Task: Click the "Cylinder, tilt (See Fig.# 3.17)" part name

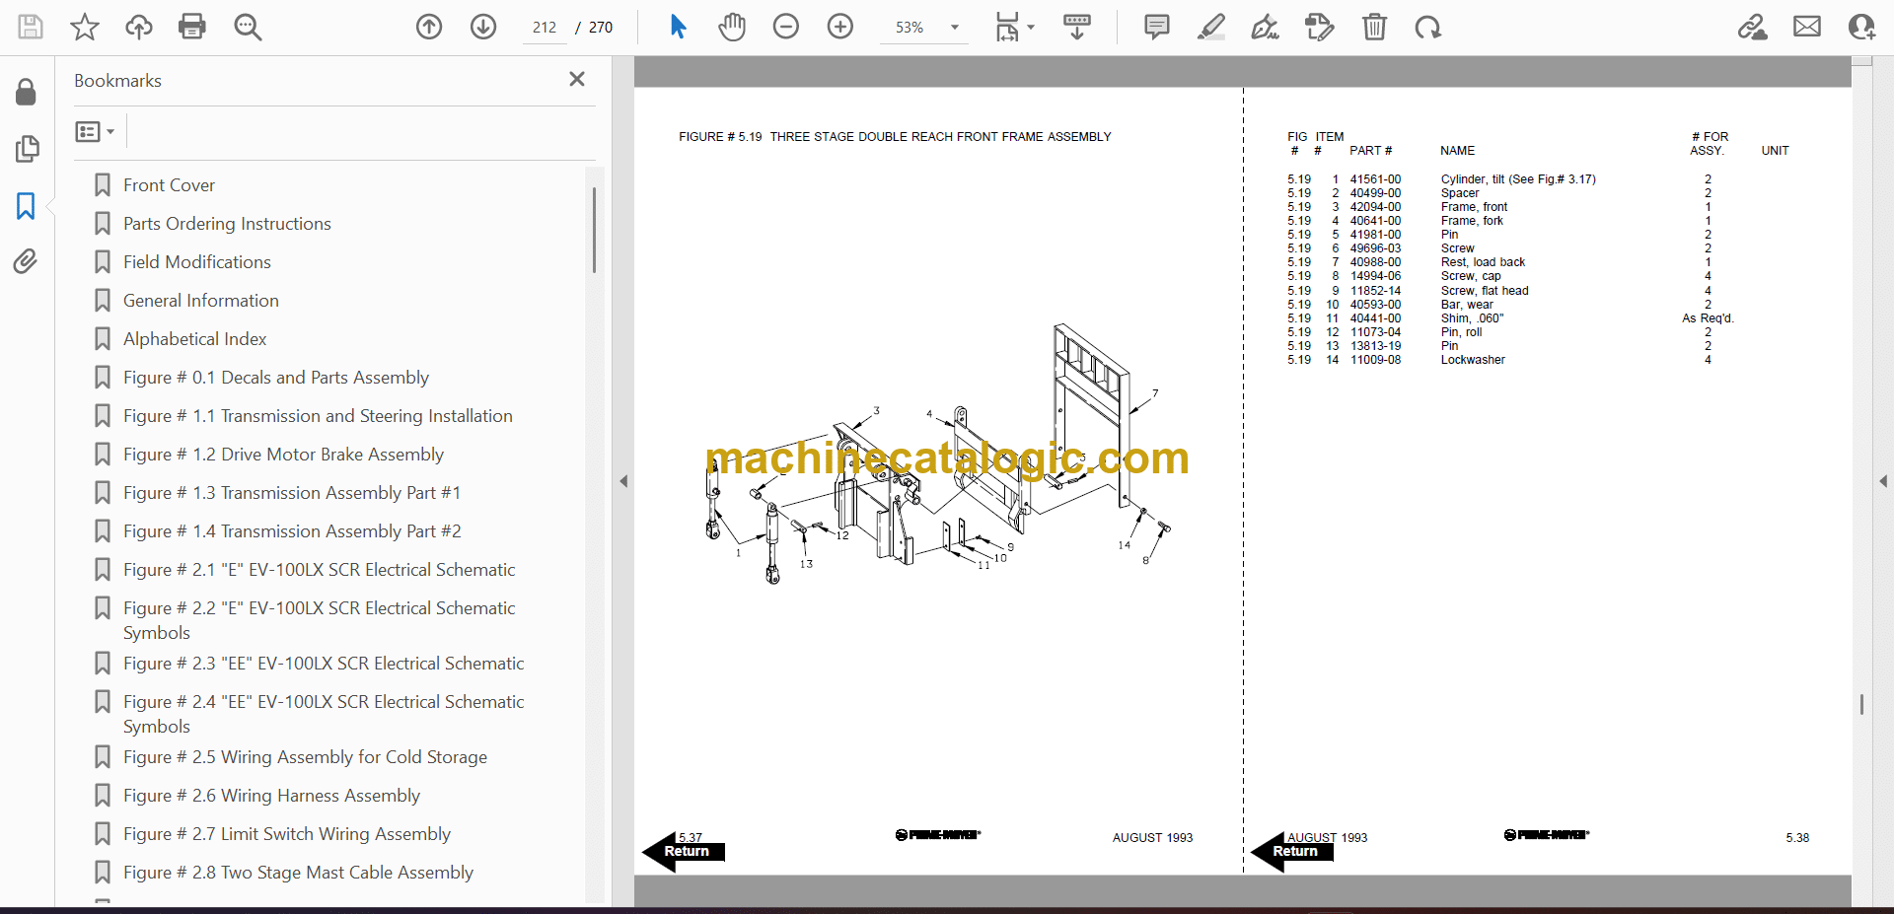Action: [1518, 179]
